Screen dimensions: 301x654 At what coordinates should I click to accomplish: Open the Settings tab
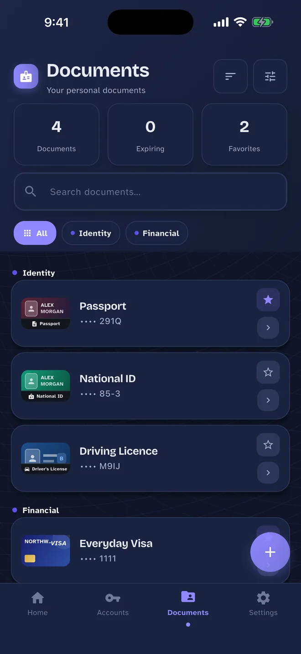click(x=263, y=604)
